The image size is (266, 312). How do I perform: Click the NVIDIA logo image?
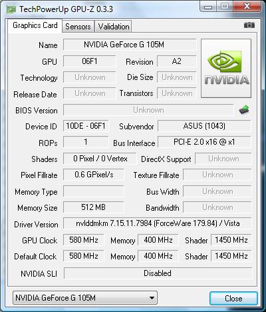coord(226,68)
